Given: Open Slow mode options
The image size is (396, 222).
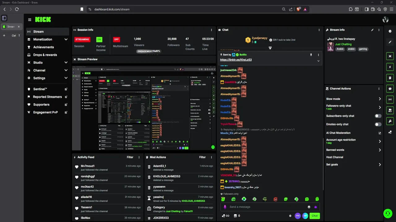Looking at the screenshot, I should [354, 99].
